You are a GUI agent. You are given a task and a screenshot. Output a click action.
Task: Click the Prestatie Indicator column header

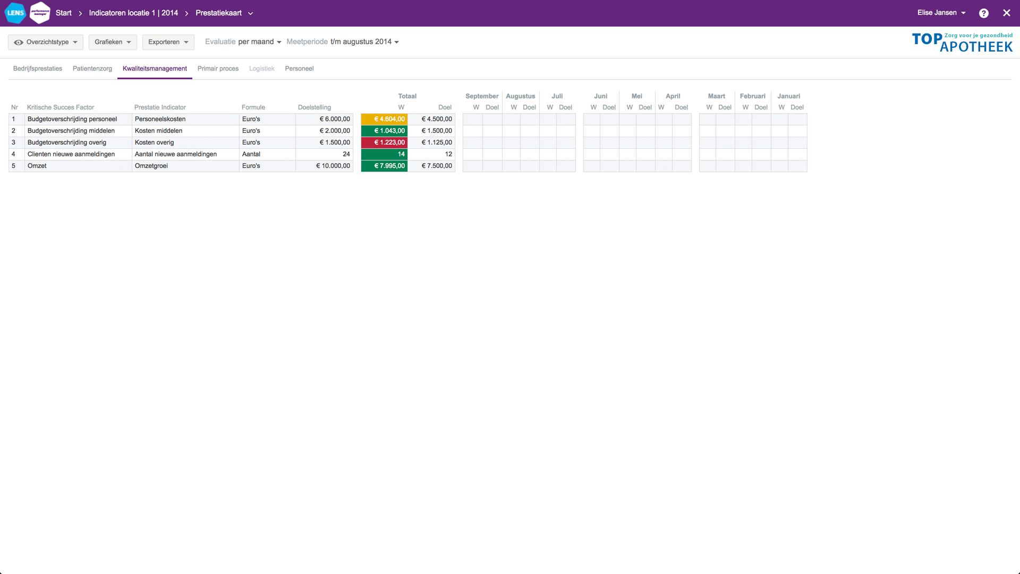[x=160, y=107]
